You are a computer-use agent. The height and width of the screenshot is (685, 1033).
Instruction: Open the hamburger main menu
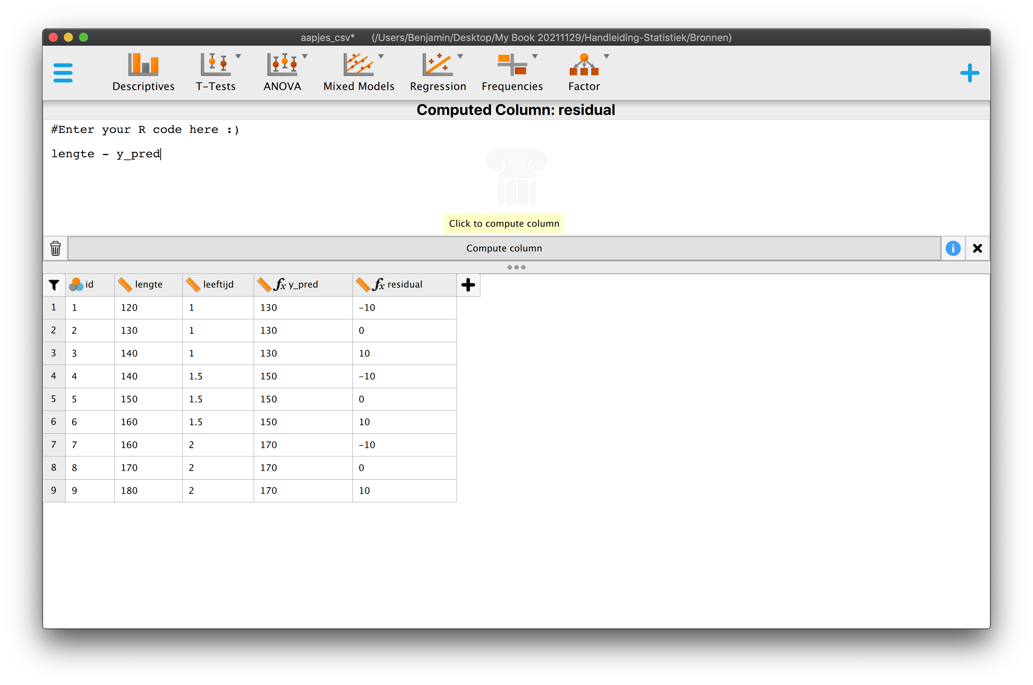pos(63,73)
